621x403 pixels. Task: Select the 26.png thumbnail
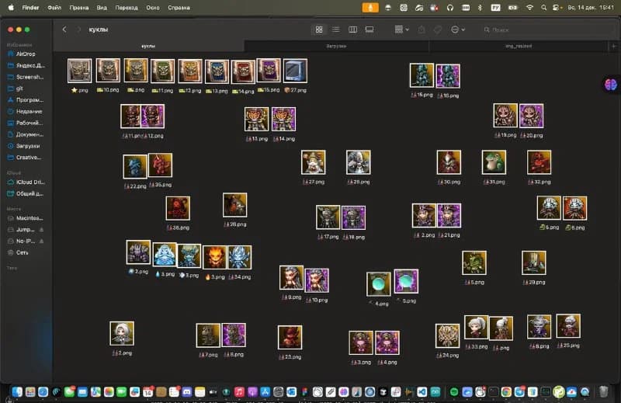pyautogui.click(x=235, y=205)
